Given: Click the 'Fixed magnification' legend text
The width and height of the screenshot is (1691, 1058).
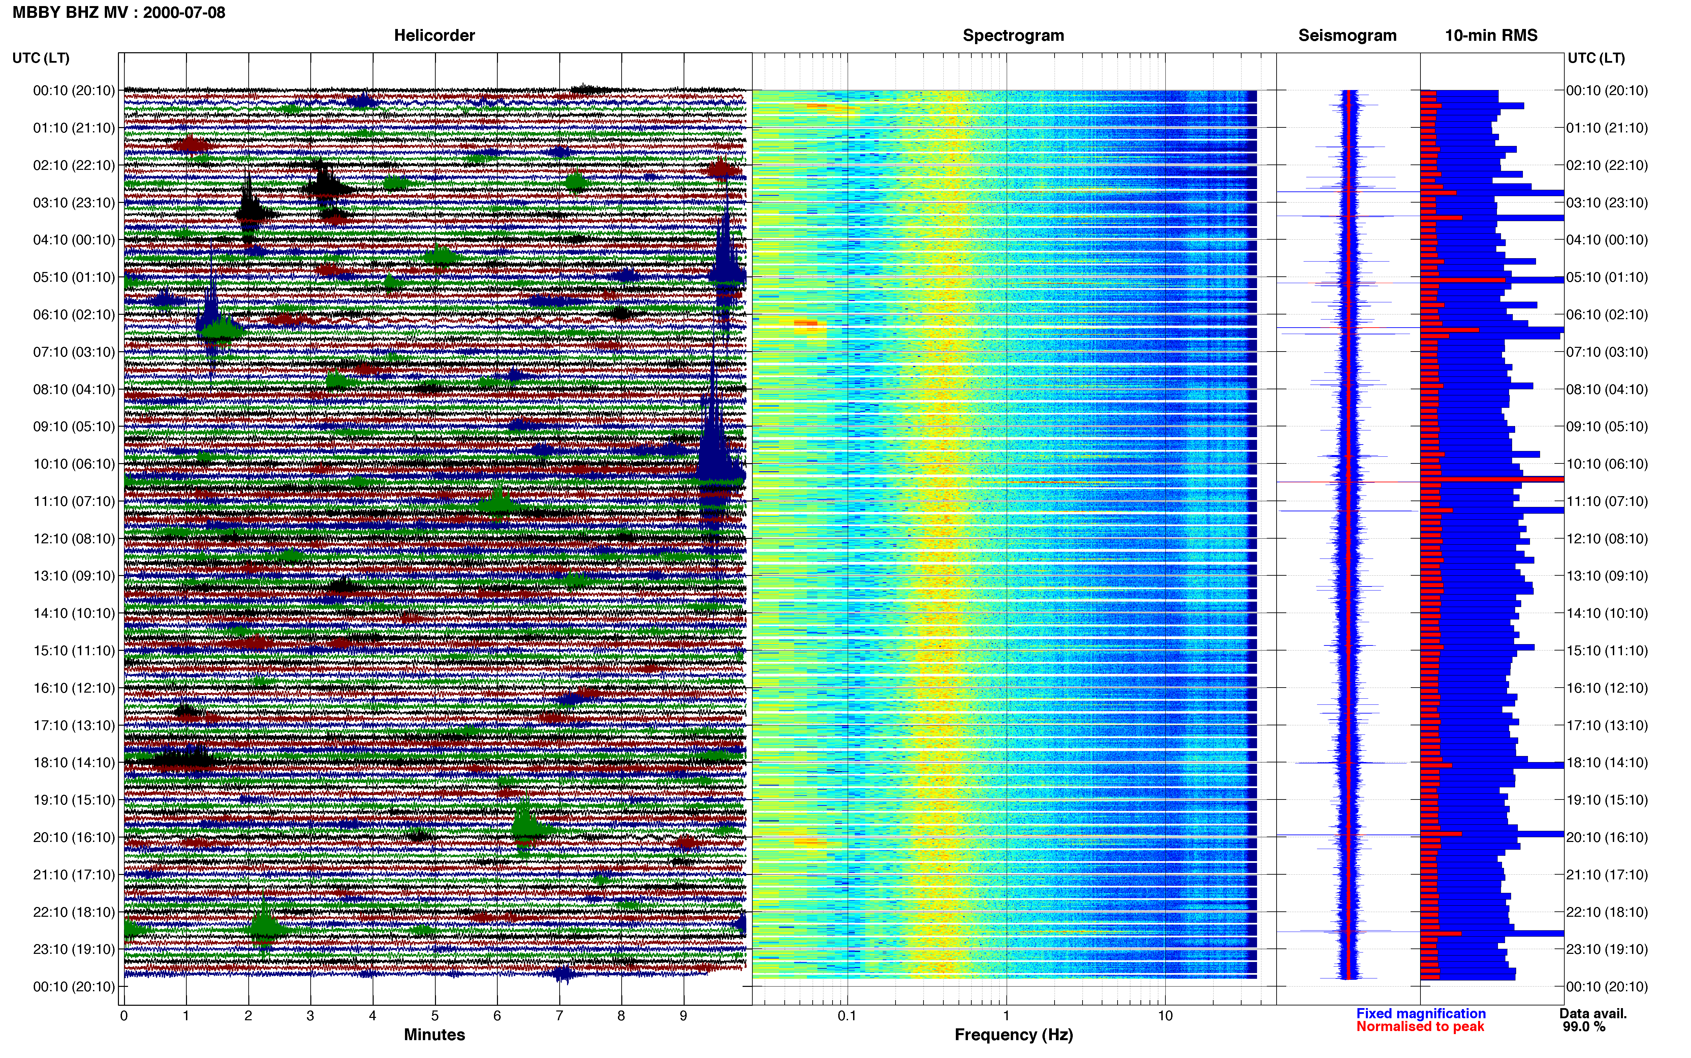Looking at the screenshot, I should point(1420,1013).
